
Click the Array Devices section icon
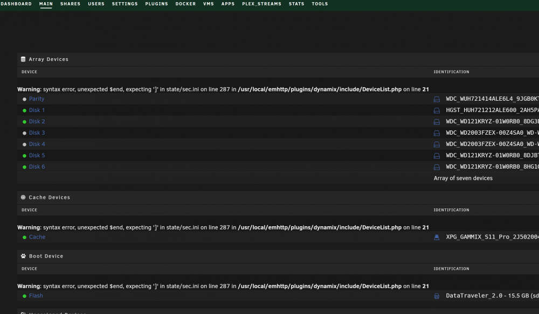23,59
